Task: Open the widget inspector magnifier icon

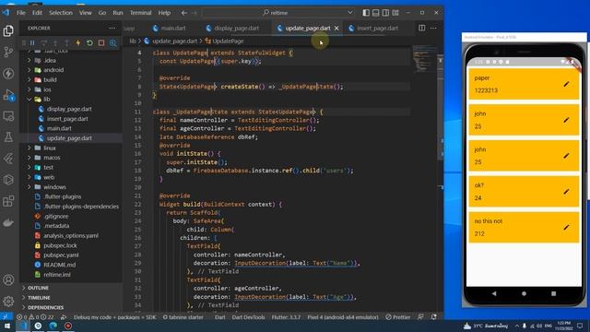Action: [x=112, y=43]
